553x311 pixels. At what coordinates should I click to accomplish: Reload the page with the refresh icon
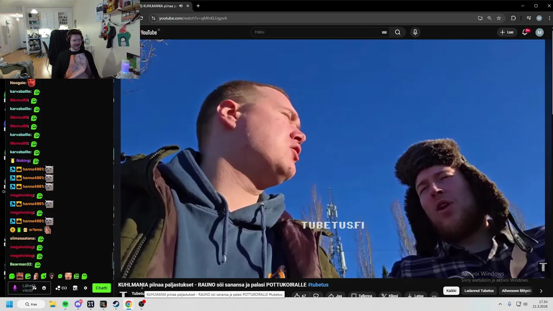tap(141, 18)
